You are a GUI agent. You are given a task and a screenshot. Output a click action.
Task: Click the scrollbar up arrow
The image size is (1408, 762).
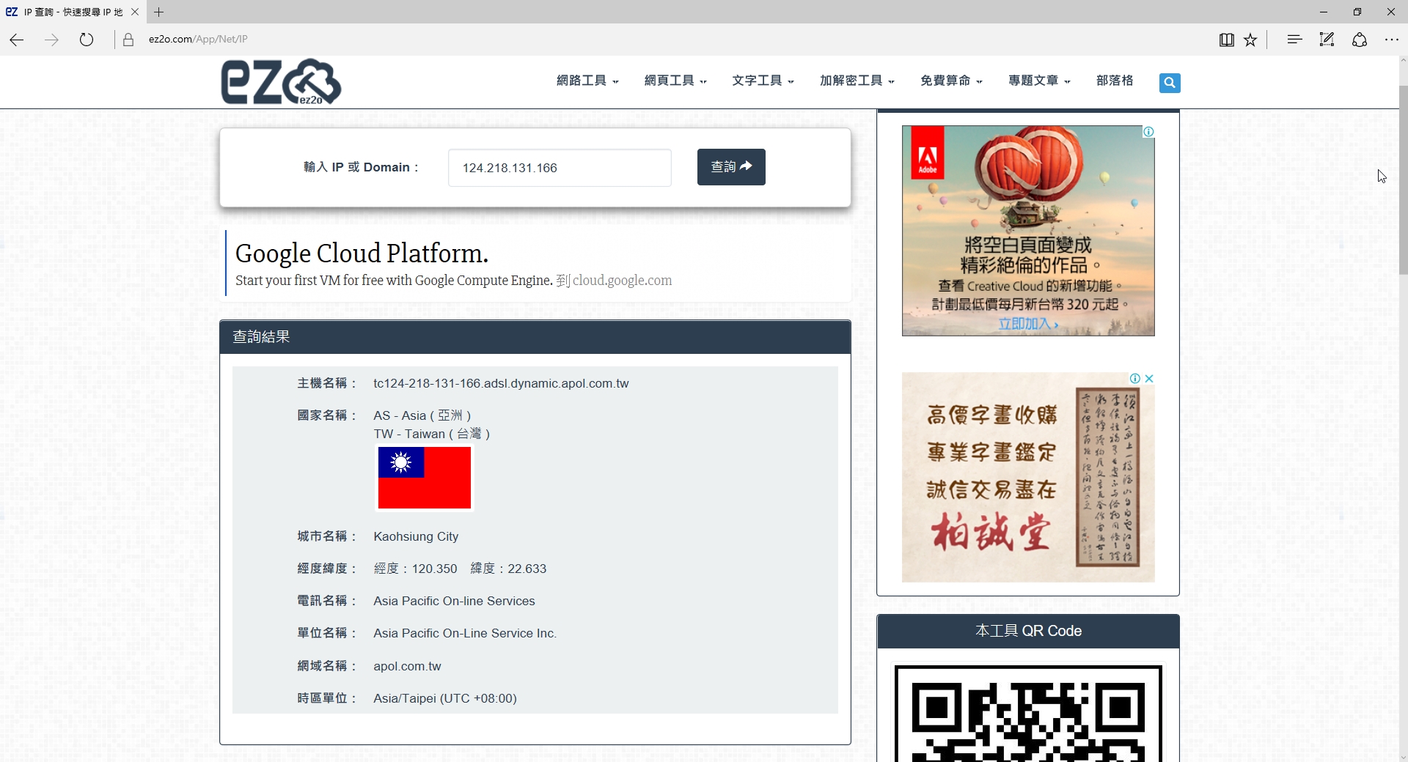pyautogui.click(x=1403, y=60)
